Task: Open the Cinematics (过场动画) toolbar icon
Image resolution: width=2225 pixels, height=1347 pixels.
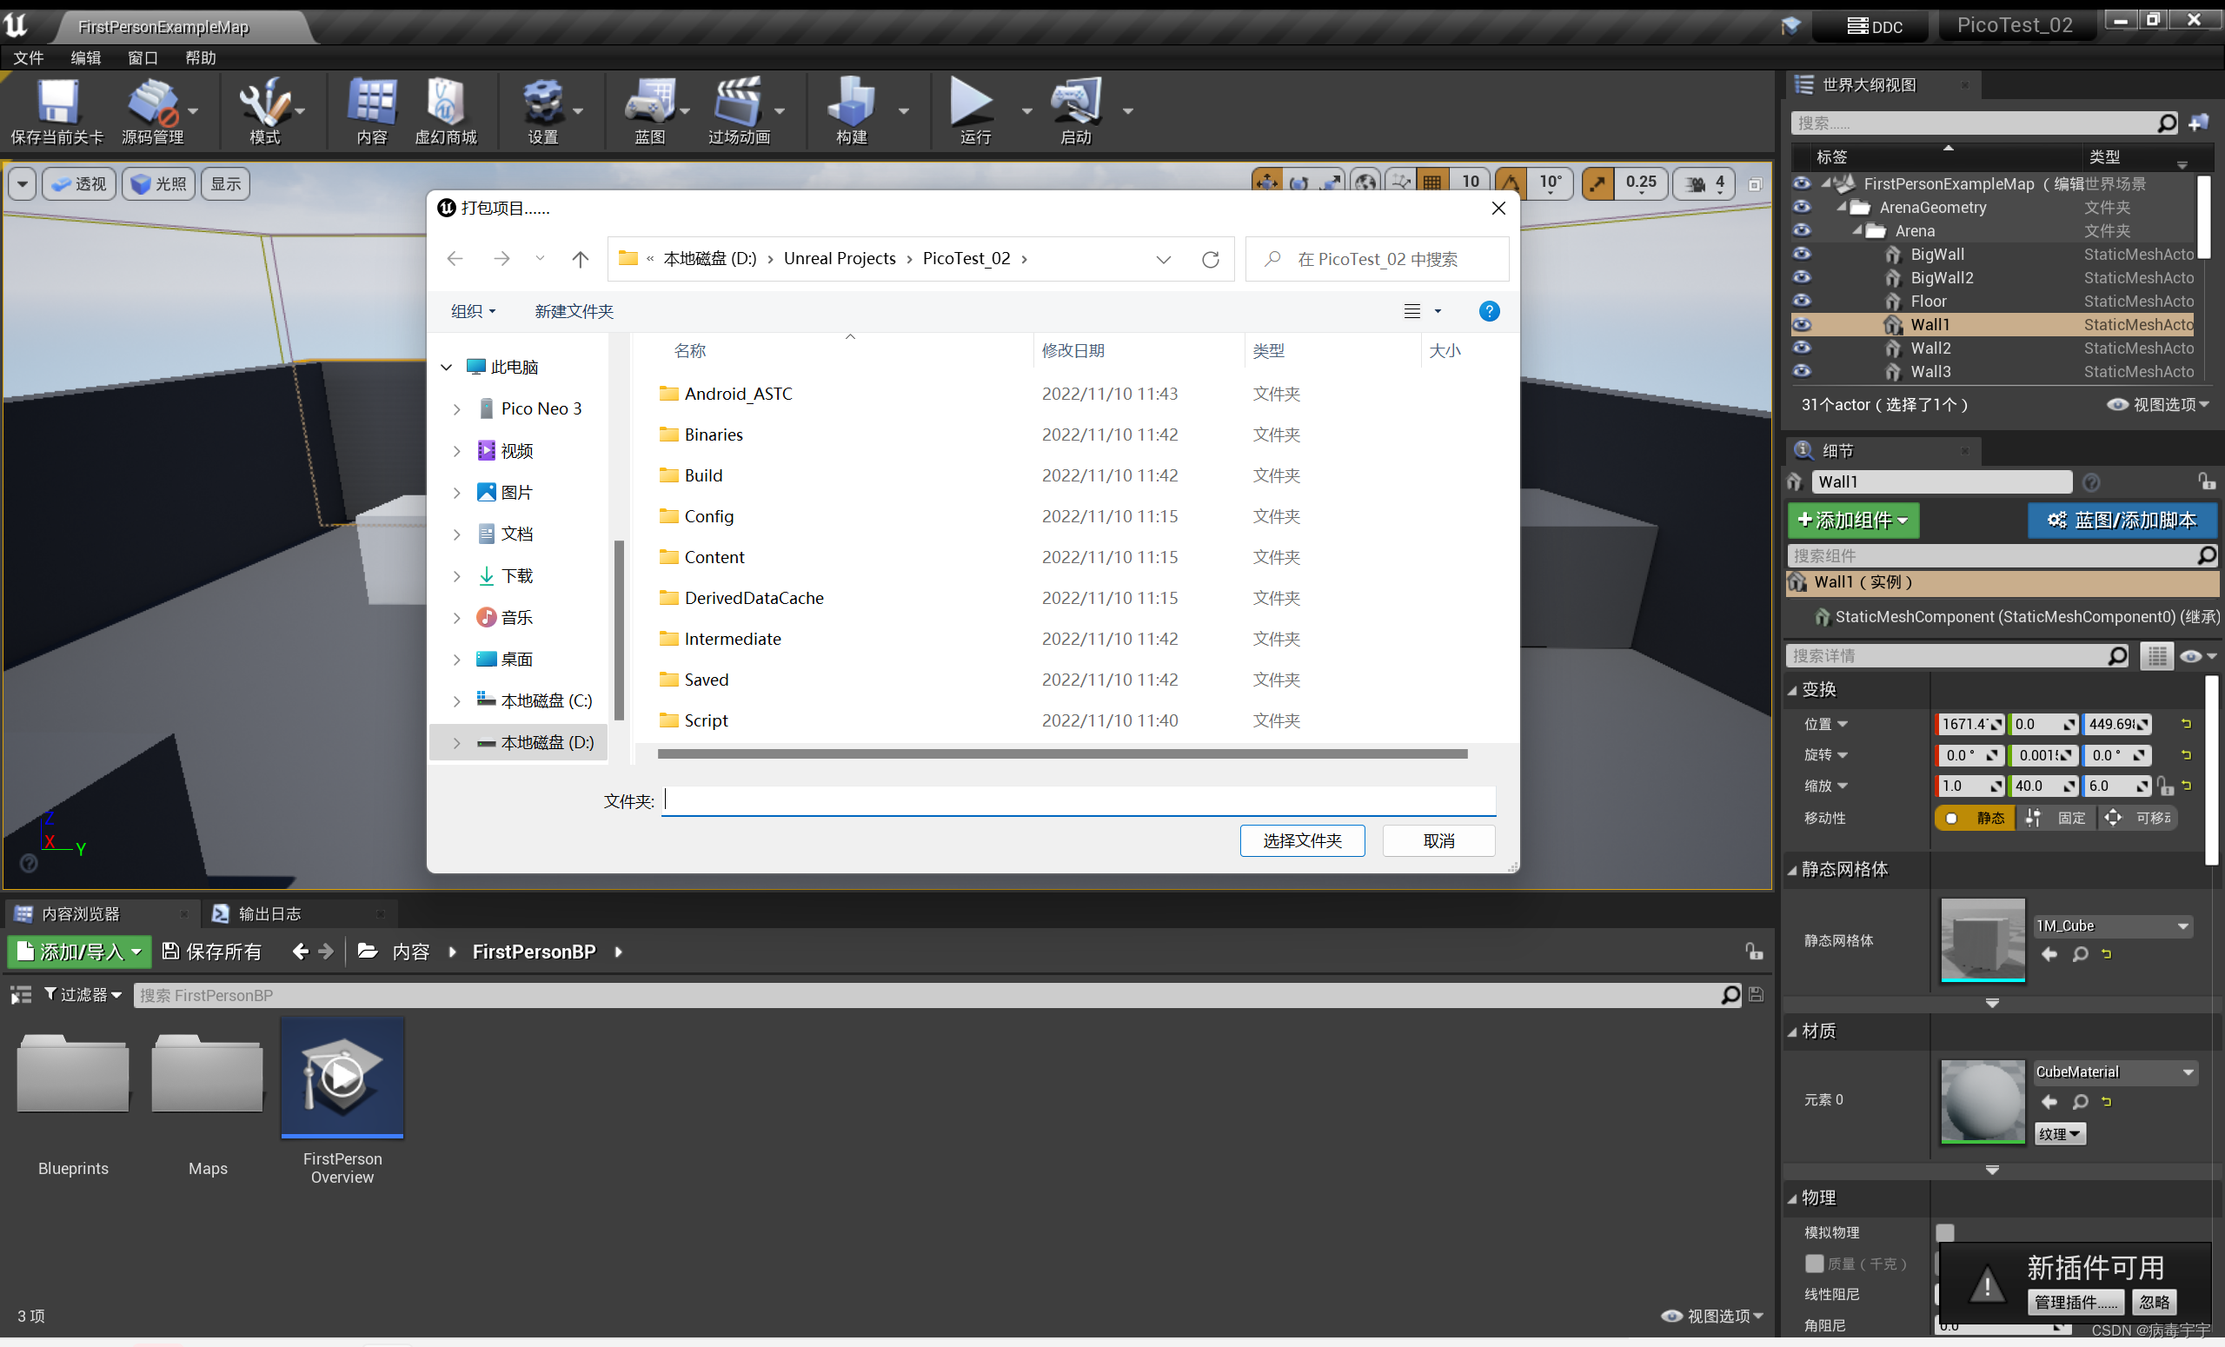Action: tap(738, 103)
